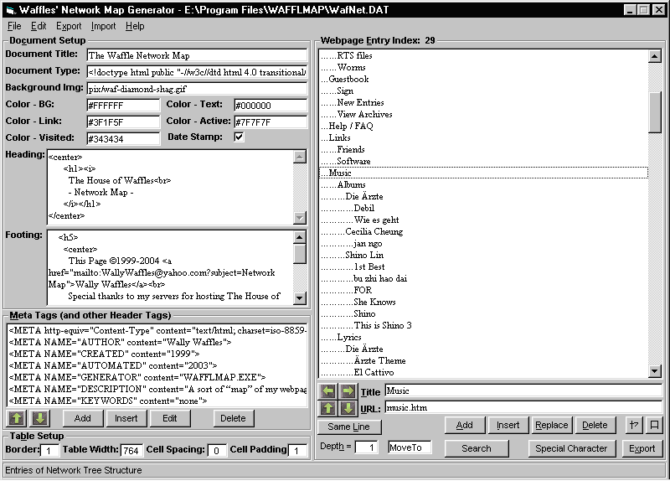Click the dagger question mark button
The height and width of the screenshot is (481, 670).
[x=634, y=425]
